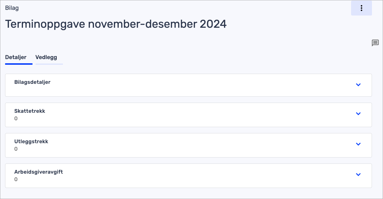Switch to the Vedlegg tab

point(46,57)
